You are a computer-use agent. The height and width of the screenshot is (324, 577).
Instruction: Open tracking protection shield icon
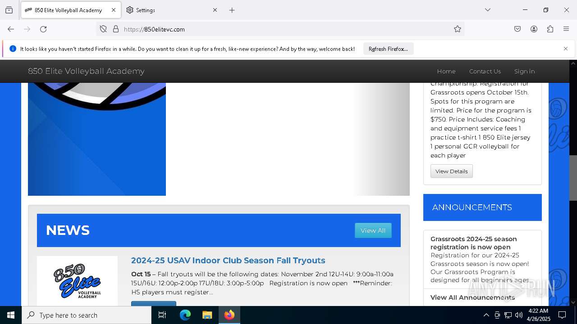(x=103, y=29)
